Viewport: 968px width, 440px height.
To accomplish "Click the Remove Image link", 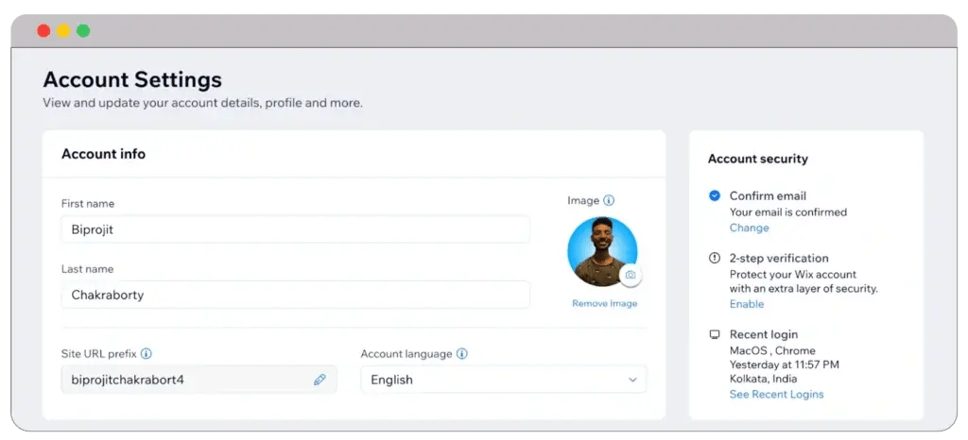I will pyautogui.click(x=604, y=303).
